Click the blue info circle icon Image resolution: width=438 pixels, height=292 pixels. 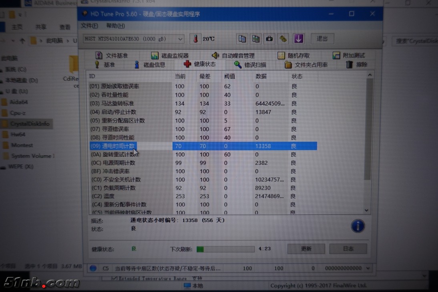coord(358,226)
